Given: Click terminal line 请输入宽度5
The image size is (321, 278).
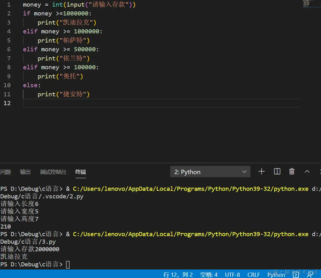Looking at the screenshot, I should coord(20,212).
